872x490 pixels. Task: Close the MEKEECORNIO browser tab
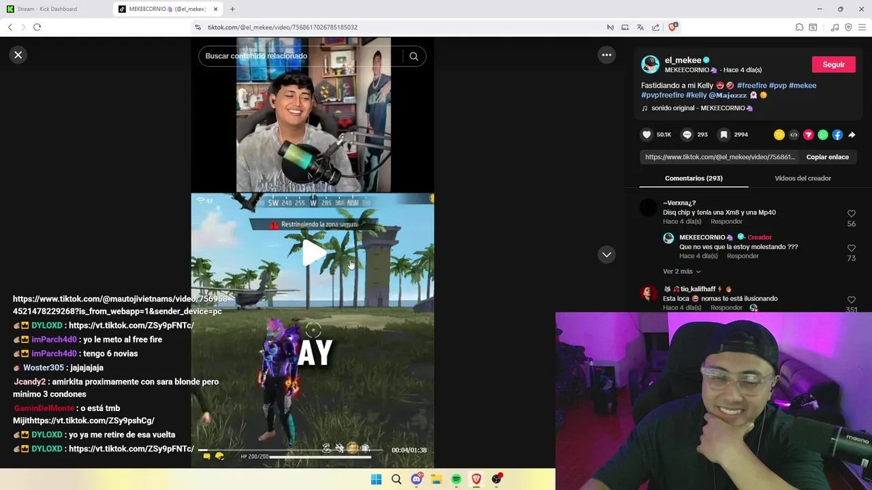tap(216, 9)
